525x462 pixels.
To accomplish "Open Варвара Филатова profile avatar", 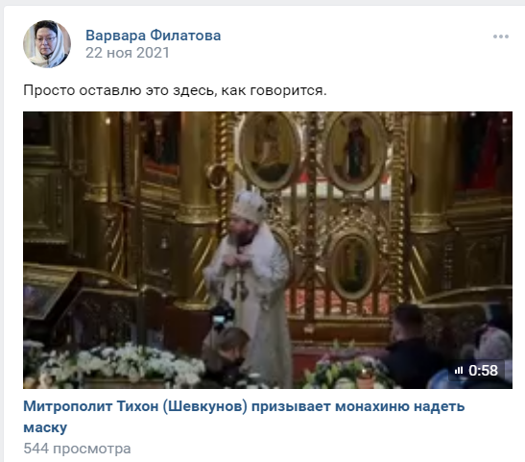I will point(47,44).
